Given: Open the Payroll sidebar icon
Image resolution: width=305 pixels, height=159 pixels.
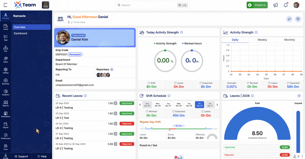Looking at the screenshot, I should tap(5, 125).
